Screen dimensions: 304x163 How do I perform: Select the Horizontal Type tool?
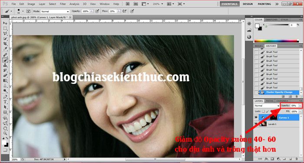(5, 102)
